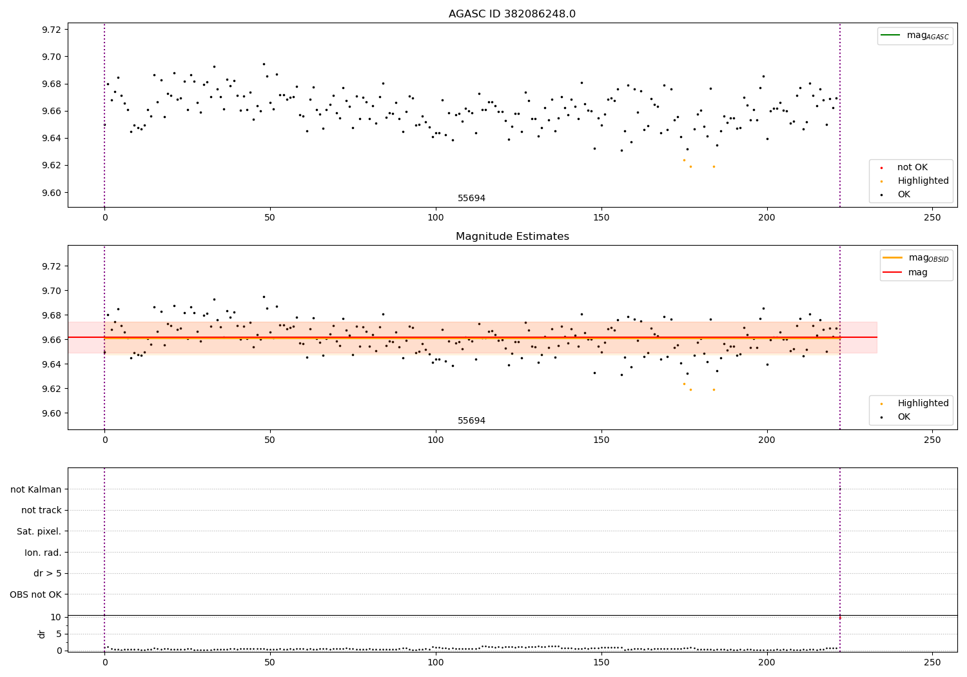Screen dimensions: 967x677
Task: Click the 'not Kalman' row label
Action: 36,490
